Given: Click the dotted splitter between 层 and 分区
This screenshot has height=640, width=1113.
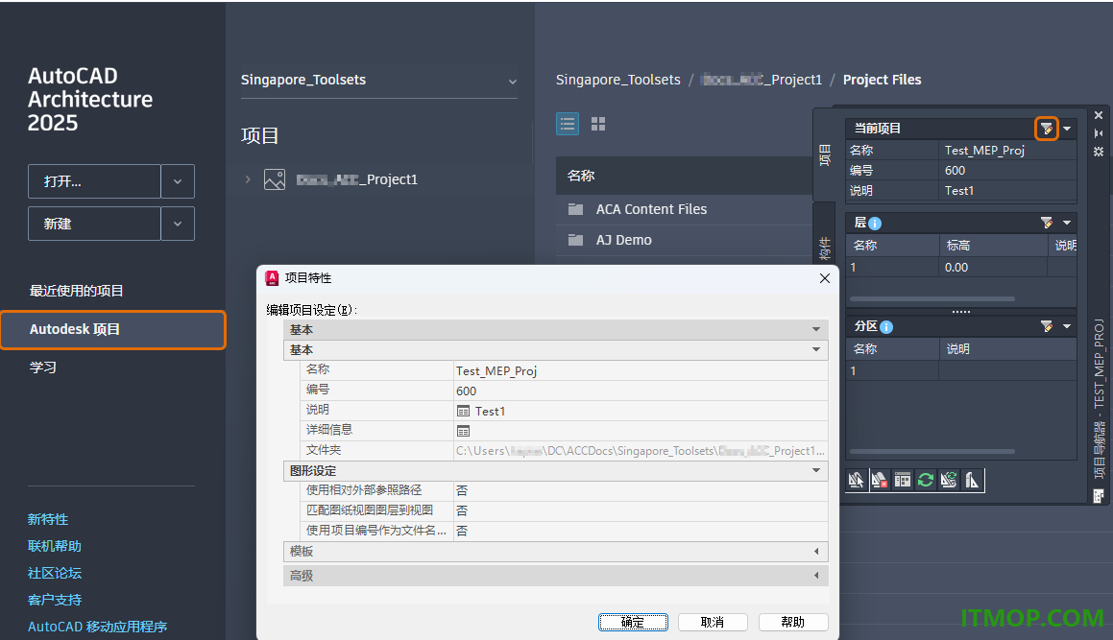Looking at the screenshot, I should point(961,312).
